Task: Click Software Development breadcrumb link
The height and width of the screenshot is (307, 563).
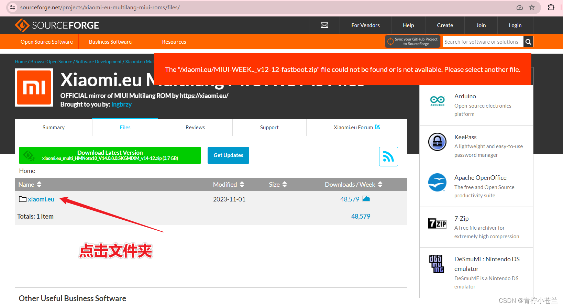Action: (99, 62)
